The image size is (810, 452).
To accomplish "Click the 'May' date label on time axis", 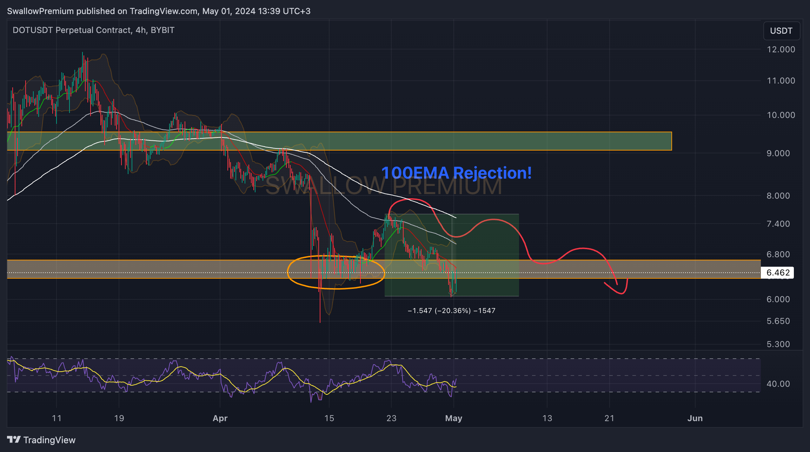I will pyautogui.click(x=453, y=418).
